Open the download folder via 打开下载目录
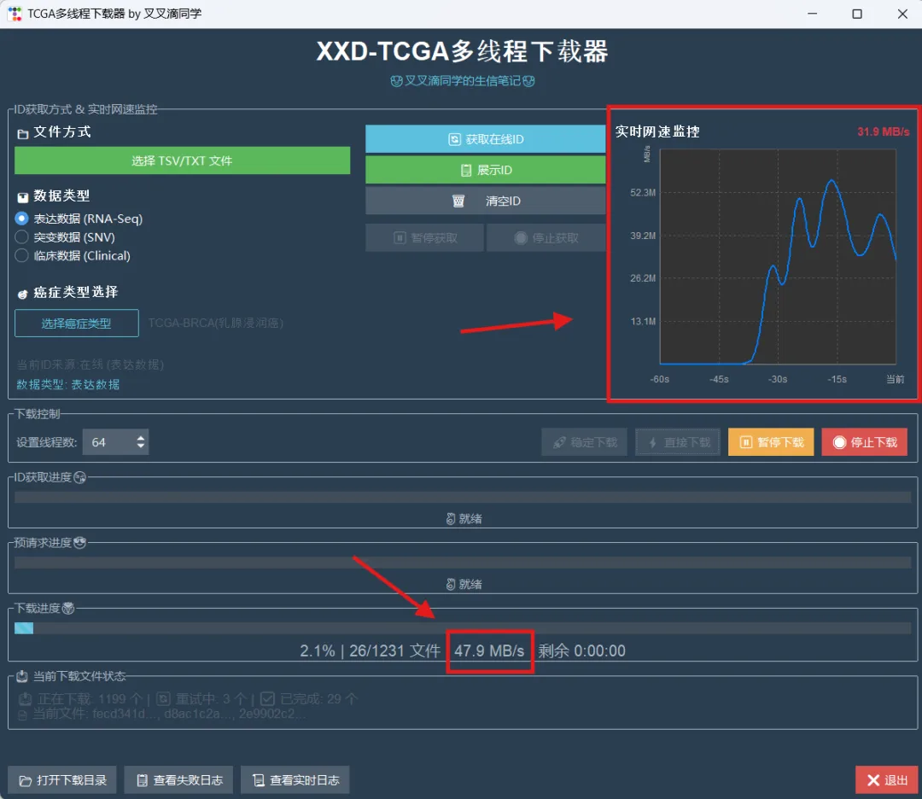922x799 pixels. pos(62,779)
